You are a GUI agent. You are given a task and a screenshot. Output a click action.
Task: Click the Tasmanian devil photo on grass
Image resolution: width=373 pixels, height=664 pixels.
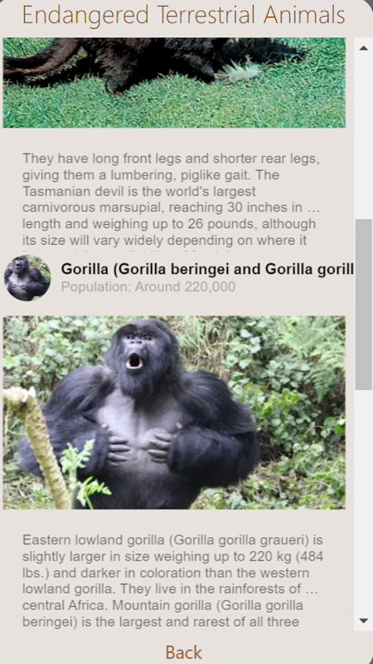174,82
